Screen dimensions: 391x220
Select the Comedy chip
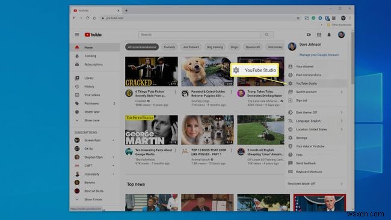[x=170, y=47]
